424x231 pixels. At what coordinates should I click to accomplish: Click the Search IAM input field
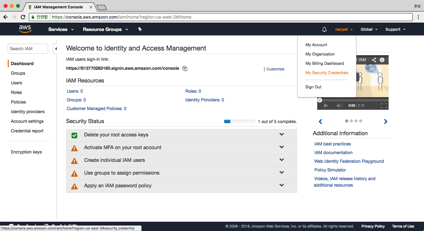coord(28,49)
